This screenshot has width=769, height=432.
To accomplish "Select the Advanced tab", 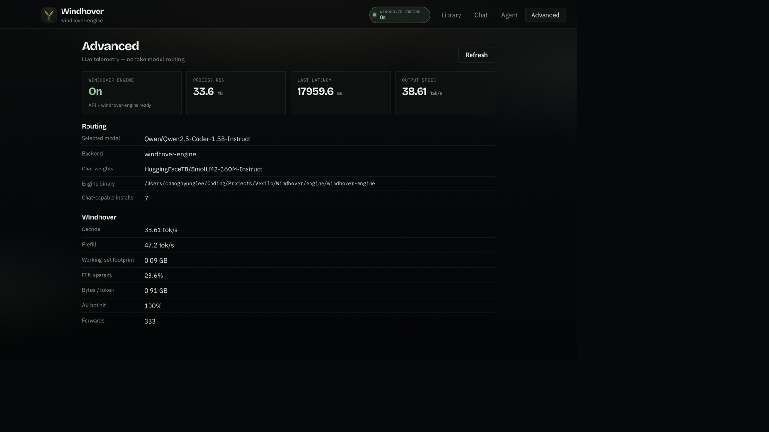I will coord(545,15).
